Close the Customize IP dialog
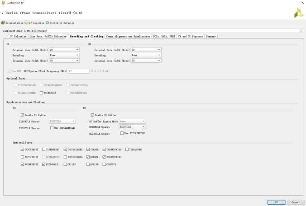Viewport: 306px width, 206px height. (303, 3)
